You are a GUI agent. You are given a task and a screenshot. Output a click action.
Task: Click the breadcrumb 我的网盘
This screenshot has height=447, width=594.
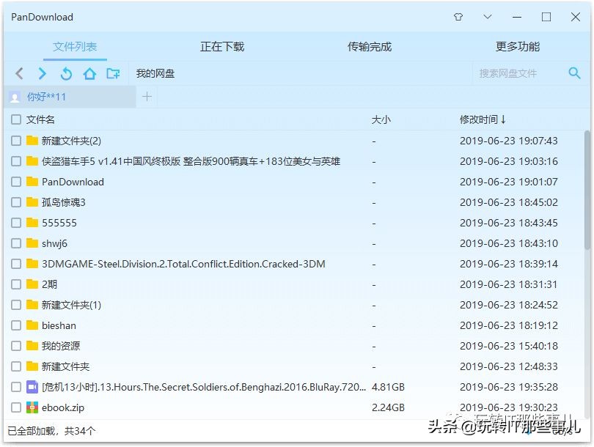tap(154, 73)
